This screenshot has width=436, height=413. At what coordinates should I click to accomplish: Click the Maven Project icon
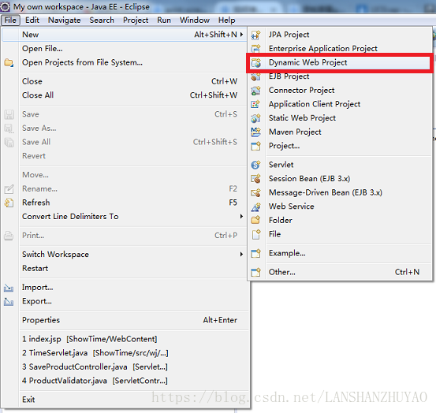coord(255,132)
